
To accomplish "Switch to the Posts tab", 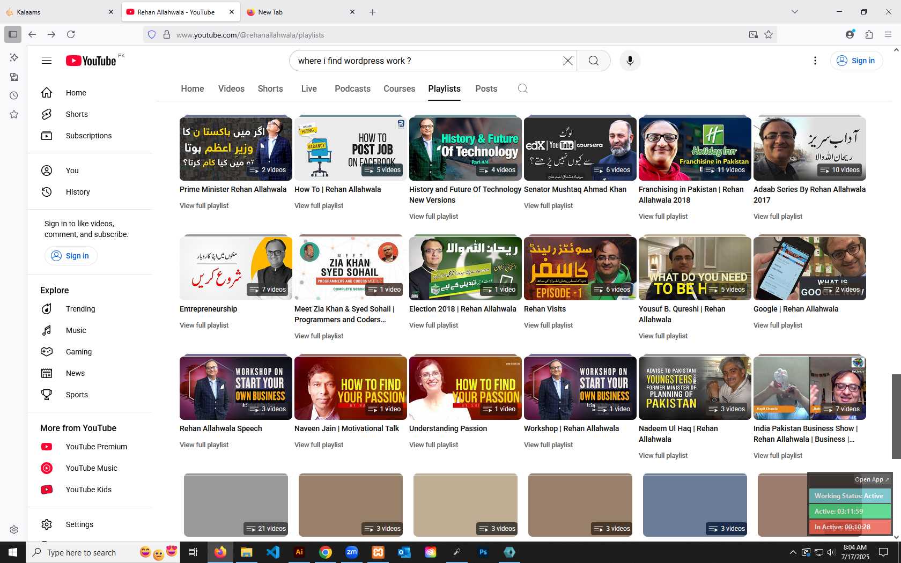I will pyautogui.click(x=486, y=88).
